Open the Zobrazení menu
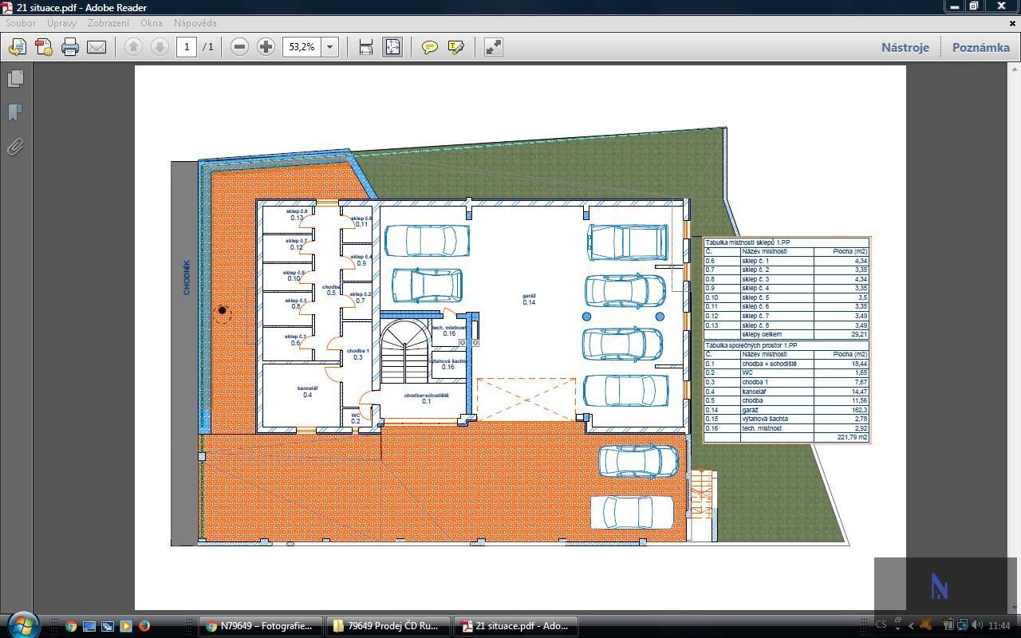Image resolution: width=1021 pixels, height=638 pixels. 108,23
